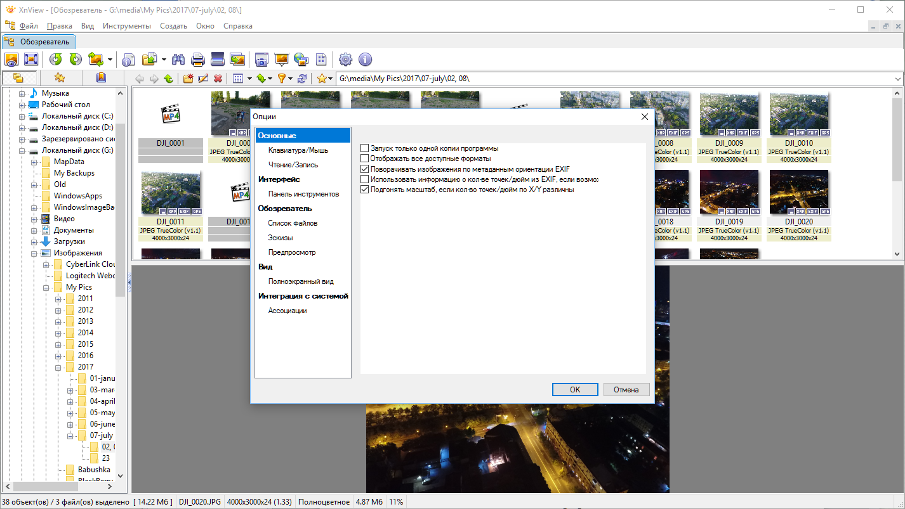
Task: Open the Инструменты menu
Action: click(x=127, y=26)
